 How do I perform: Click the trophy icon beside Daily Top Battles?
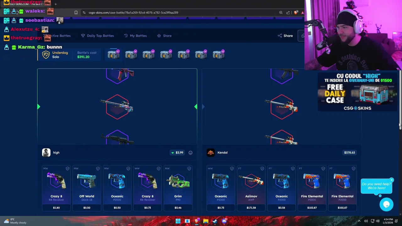tap(83, 36)
